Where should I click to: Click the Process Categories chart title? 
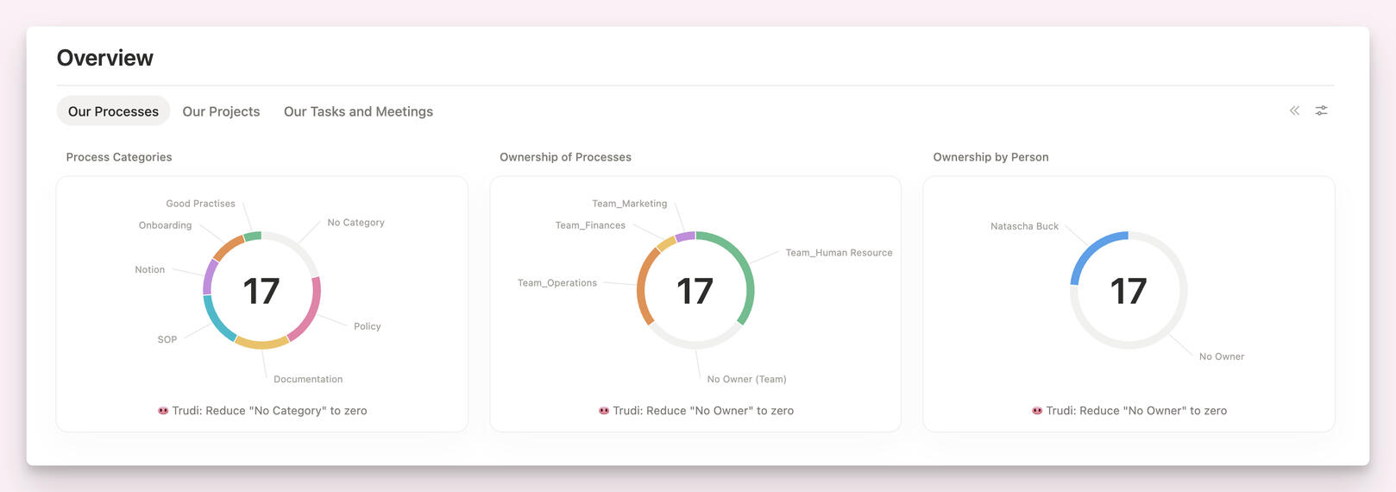[x=119, y=157]
